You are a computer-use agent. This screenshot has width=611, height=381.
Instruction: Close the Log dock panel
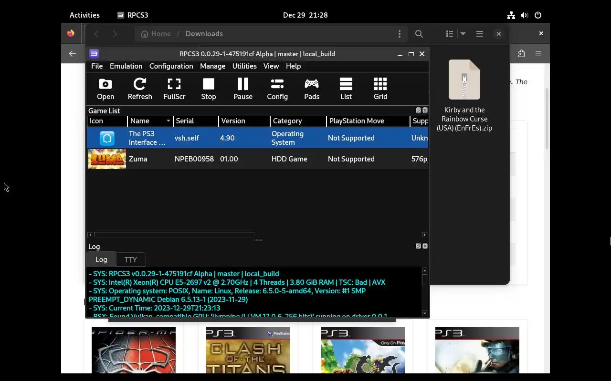(425, 246)
